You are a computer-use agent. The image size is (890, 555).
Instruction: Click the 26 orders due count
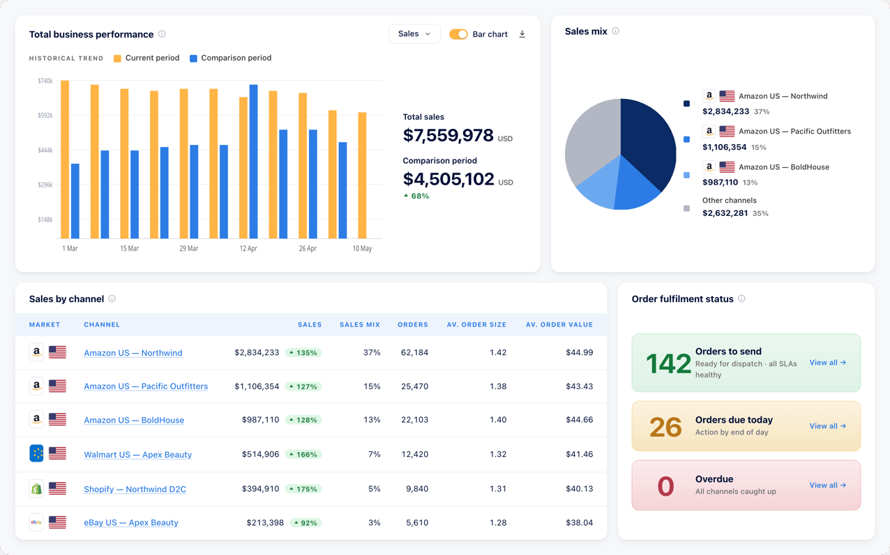(x=665, y=427)
